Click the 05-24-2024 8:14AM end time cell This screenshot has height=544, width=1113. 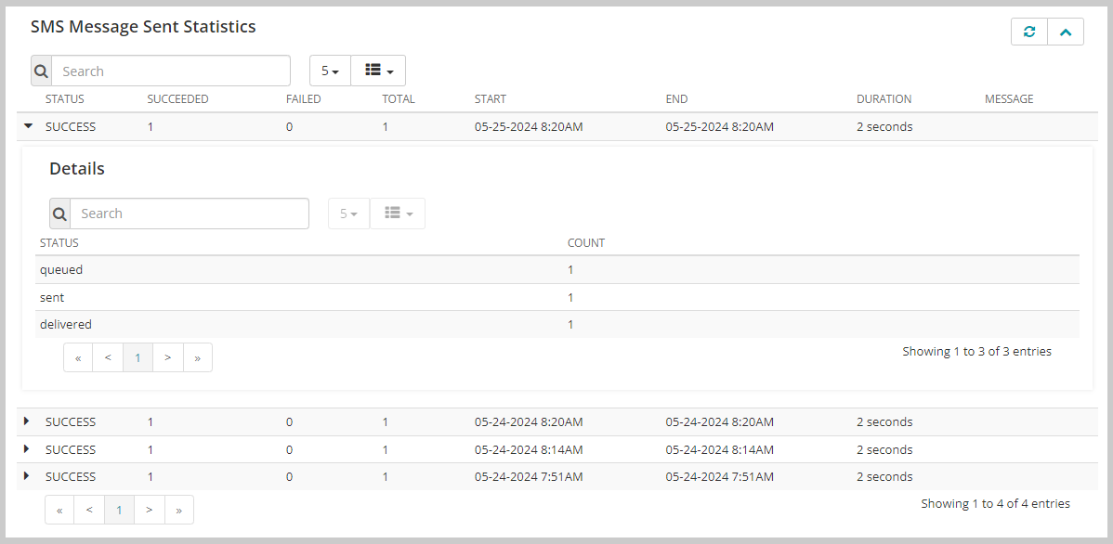tap(720, 449)
